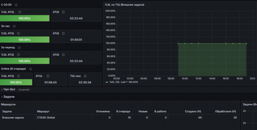Click the 200.00% y-axis label
Screen dimensions: 257x130
point(110,11)
